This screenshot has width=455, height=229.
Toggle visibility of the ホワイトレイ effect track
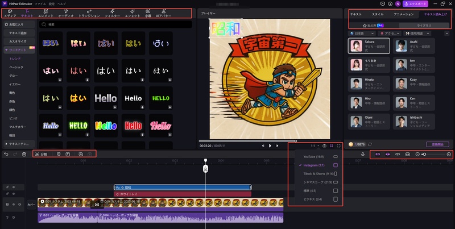tap(14, 194)
